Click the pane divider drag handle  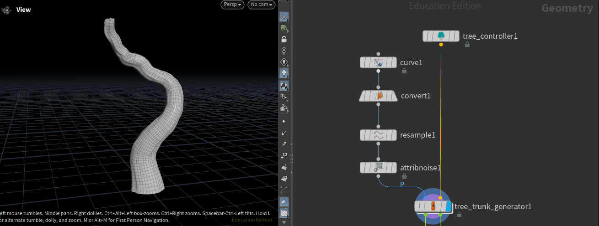point(291,158)
